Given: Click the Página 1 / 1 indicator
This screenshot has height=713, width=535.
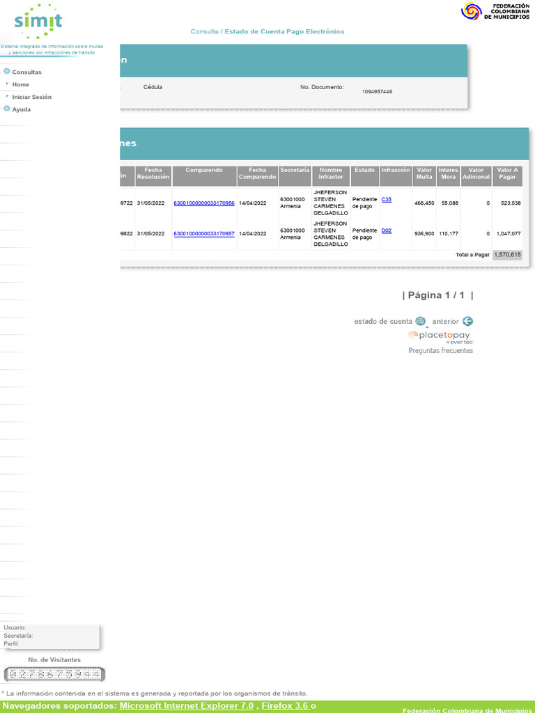Looking at the screenshot, I should pyautogui.click(x=437, y=295).
